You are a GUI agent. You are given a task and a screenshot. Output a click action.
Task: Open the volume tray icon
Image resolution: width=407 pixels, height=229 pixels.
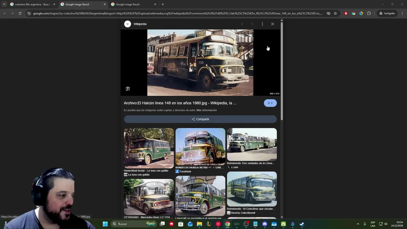(x=386, y=224)
